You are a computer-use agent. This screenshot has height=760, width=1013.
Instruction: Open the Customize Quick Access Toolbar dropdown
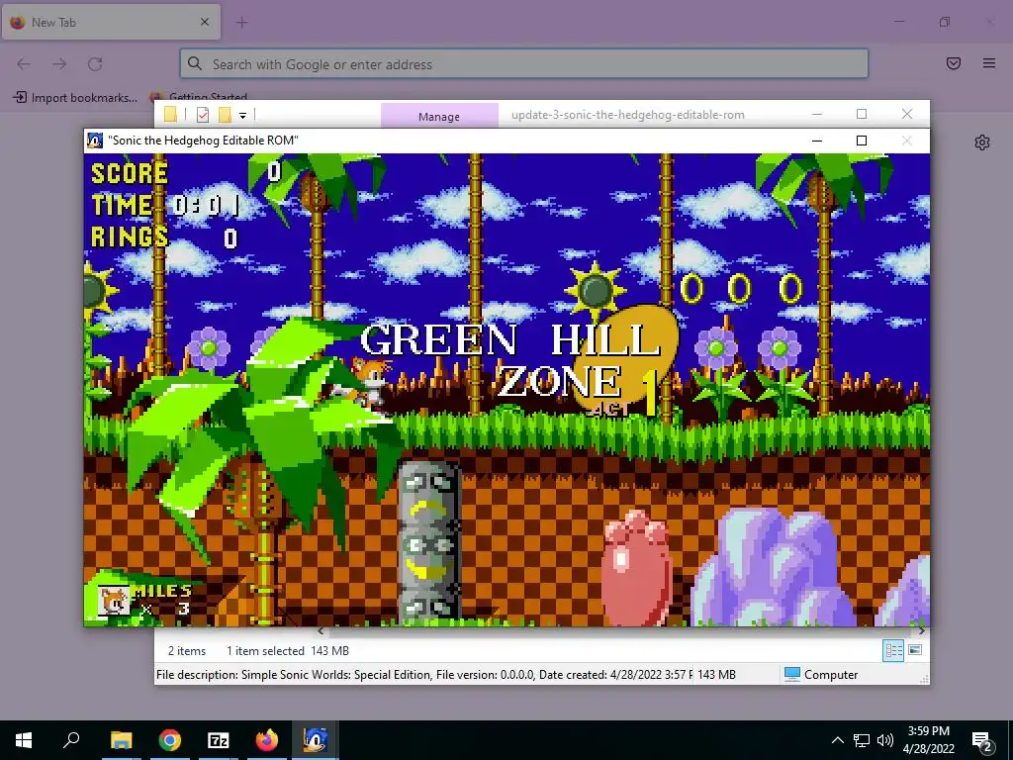[243, 116]
